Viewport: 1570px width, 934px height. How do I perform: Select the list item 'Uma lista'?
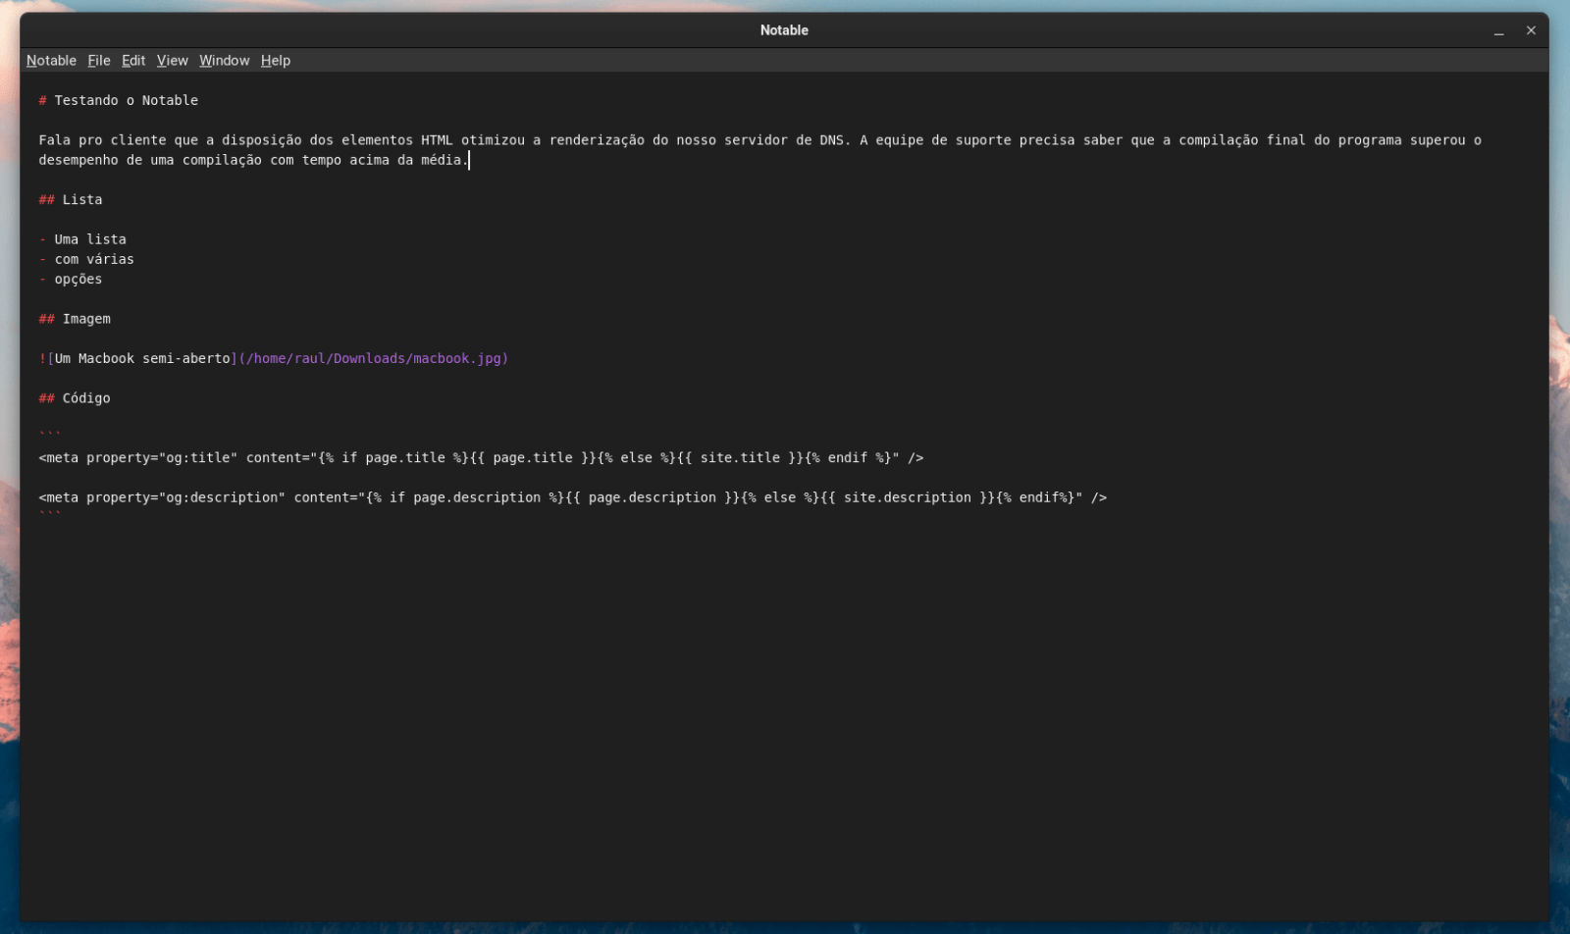click(89, 238)
